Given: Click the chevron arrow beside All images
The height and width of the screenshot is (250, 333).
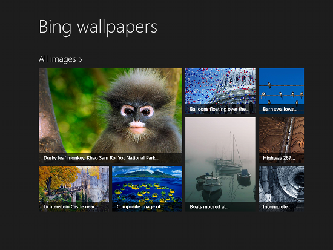Looking at the screenshot, I should click(81, 60).
